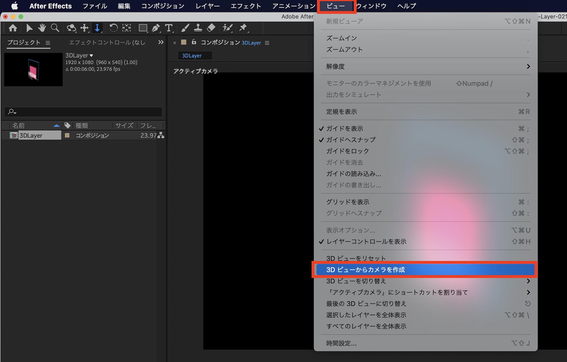Select the Eraser tool
This screenshot has width=567, height=362.
pos(211,28)
